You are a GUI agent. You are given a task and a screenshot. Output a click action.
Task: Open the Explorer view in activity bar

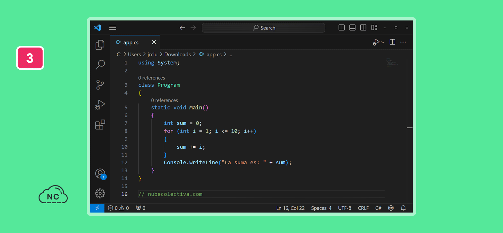point(100,45)
